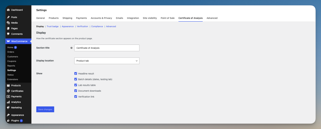Click the Section title input field
Image resolution: width=321 pixels, height=129 pixels.
[x=107, y=48]
